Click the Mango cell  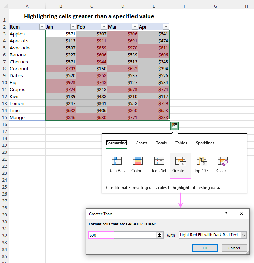[x=27, y=118]
